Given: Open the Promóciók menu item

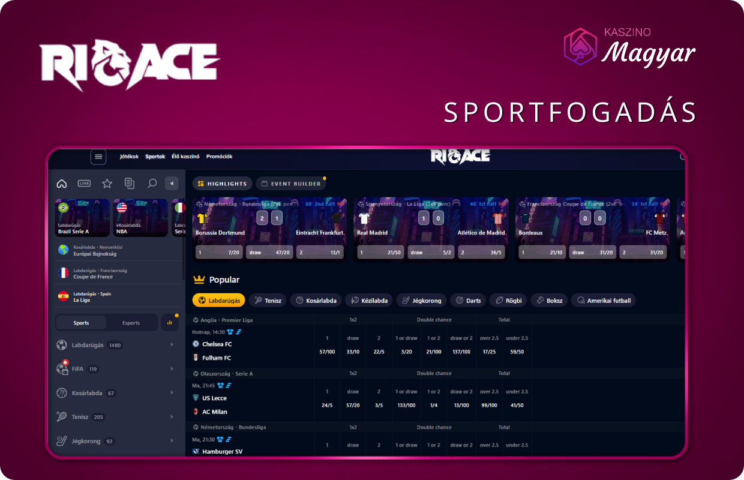Looking at the screenshot, I should [219, 157].
